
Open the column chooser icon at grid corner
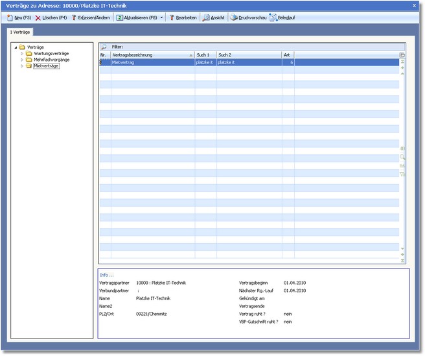coord(402,55)
